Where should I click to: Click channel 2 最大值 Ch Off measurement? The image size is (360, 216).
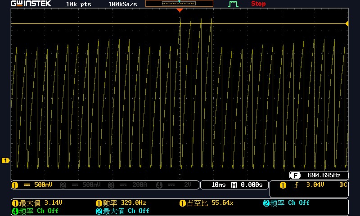122,211
